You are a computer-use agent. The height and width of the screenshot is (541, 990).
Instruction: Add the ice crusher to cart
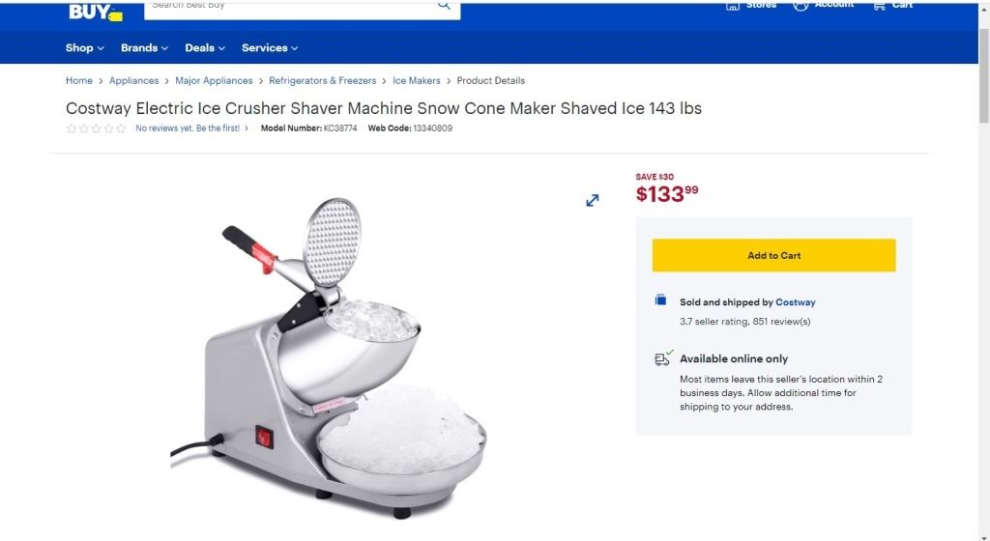tap(773, 255)
